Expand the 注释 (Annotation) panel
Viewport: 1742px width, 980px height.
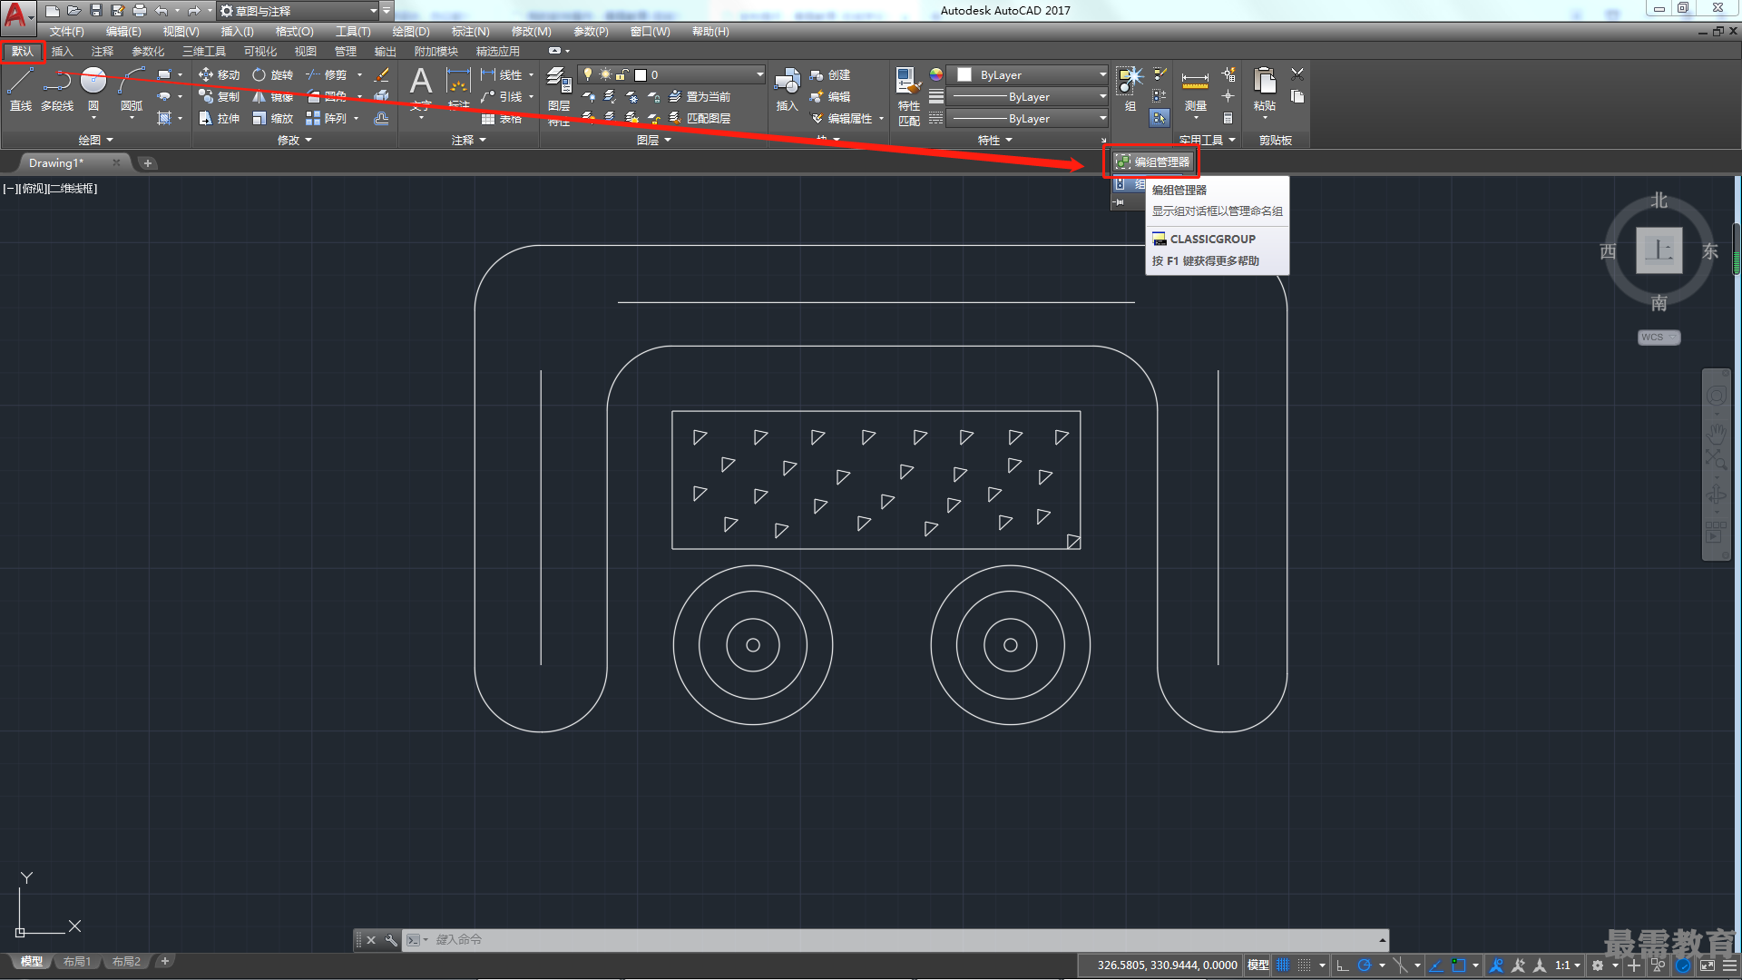pos(469,140)
